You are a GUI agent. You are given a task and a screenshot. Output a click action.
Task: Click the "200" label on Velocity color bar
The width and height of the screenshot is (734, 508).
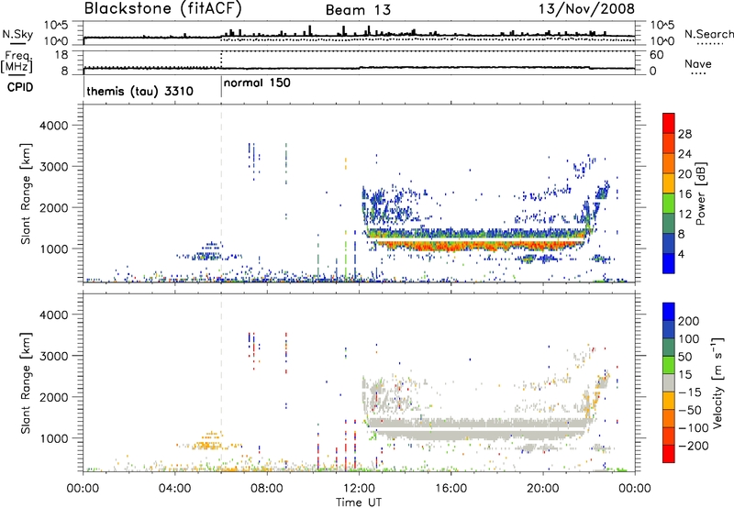pyautogui.click(x=689, y=321)
